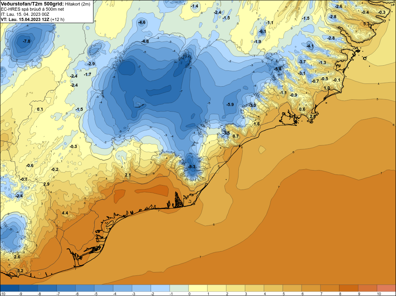Click the -3.7 temperature value
The height and width of the screenshot is (296, 396).
click(302, 62)
